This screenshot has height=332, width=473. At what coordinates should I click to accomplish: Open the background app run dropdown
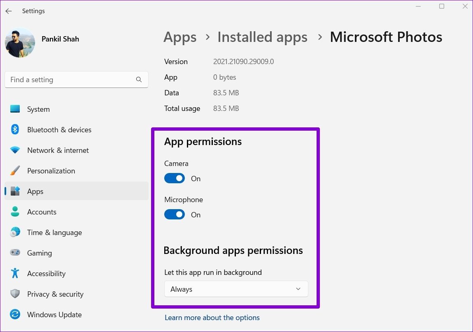(x=235, y=289)
